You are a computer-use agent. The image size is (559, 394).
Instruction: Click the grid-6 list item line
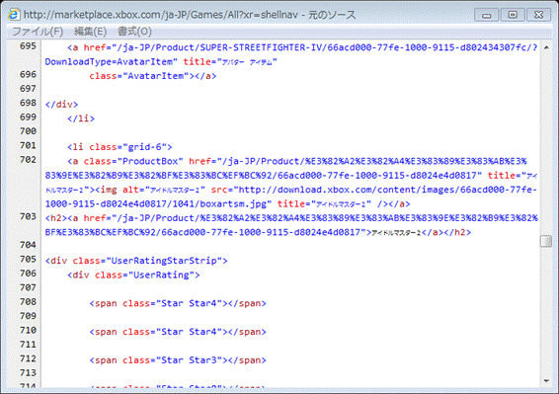[120, 147]
